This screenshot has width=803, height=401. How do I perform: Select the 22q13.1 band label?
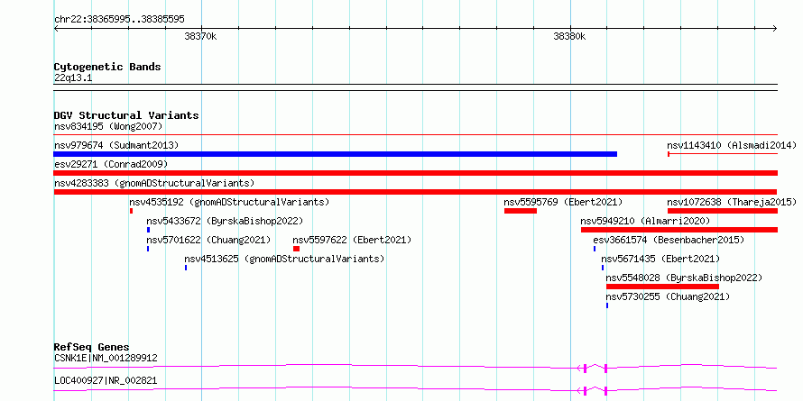tap(73, 78)
